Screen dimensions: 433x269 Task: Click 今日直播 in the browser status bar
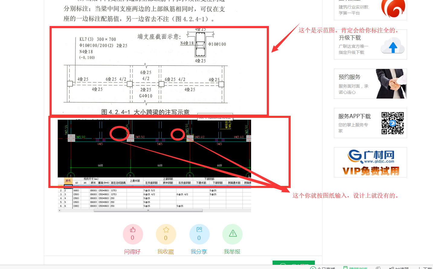(x=323, y=267)
